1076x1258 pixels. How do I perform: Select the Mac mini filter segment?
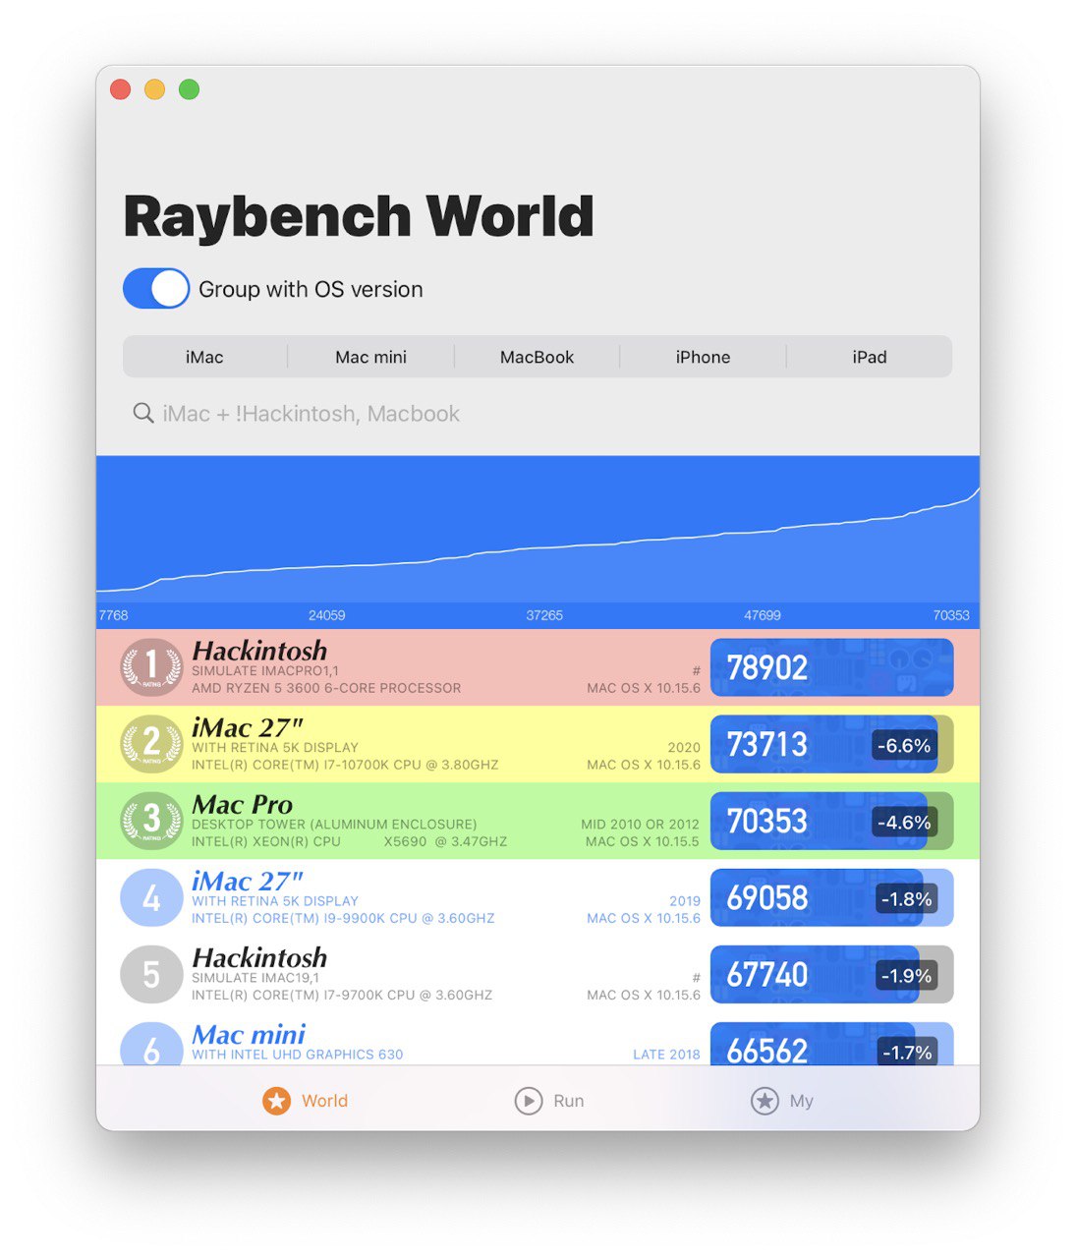[370, 357]
